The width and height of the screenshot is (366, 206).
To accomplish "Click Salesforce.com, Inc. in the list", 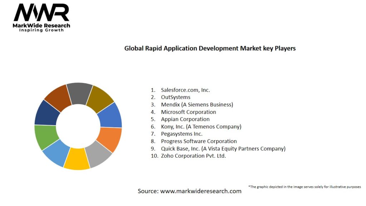I will (185, 90).
